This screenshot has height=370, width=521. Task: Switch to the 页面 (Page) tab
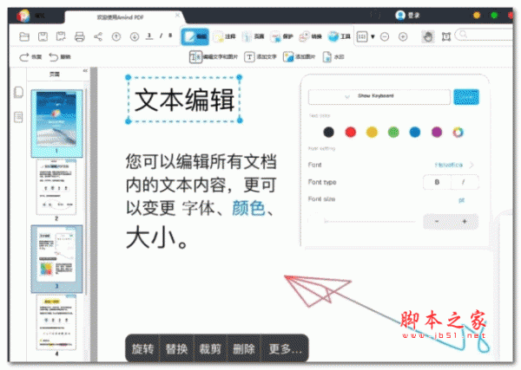pyautogui.click(x=253, y=36)
